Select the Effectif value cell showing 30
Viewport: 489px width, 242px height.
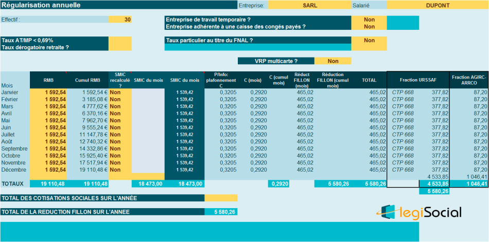120,20
